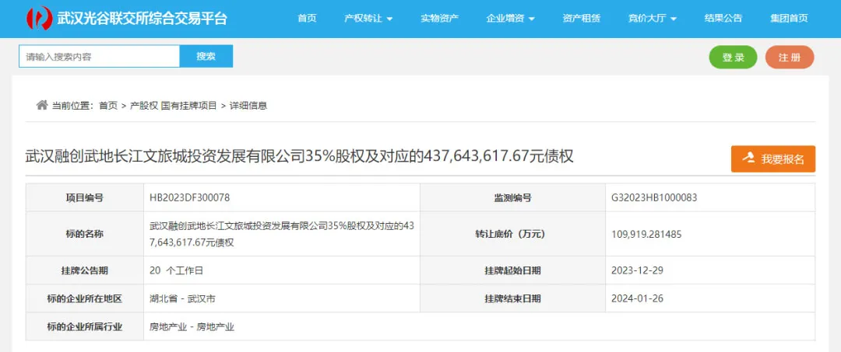Screen dimensions: 841x352
Task: Click the 挂牌结束日期 label cell
Action: click(512, 298)
